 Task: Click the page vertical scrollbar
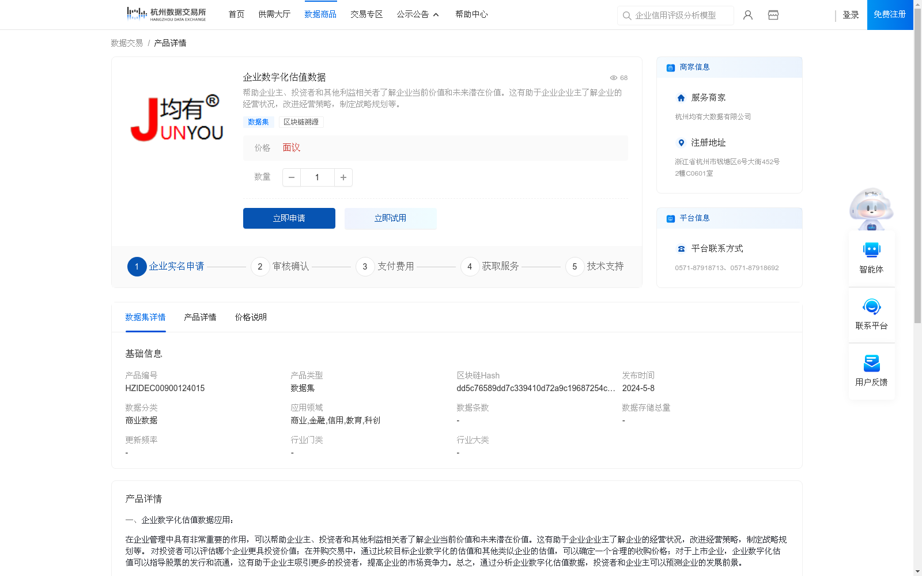coord(917,167)
